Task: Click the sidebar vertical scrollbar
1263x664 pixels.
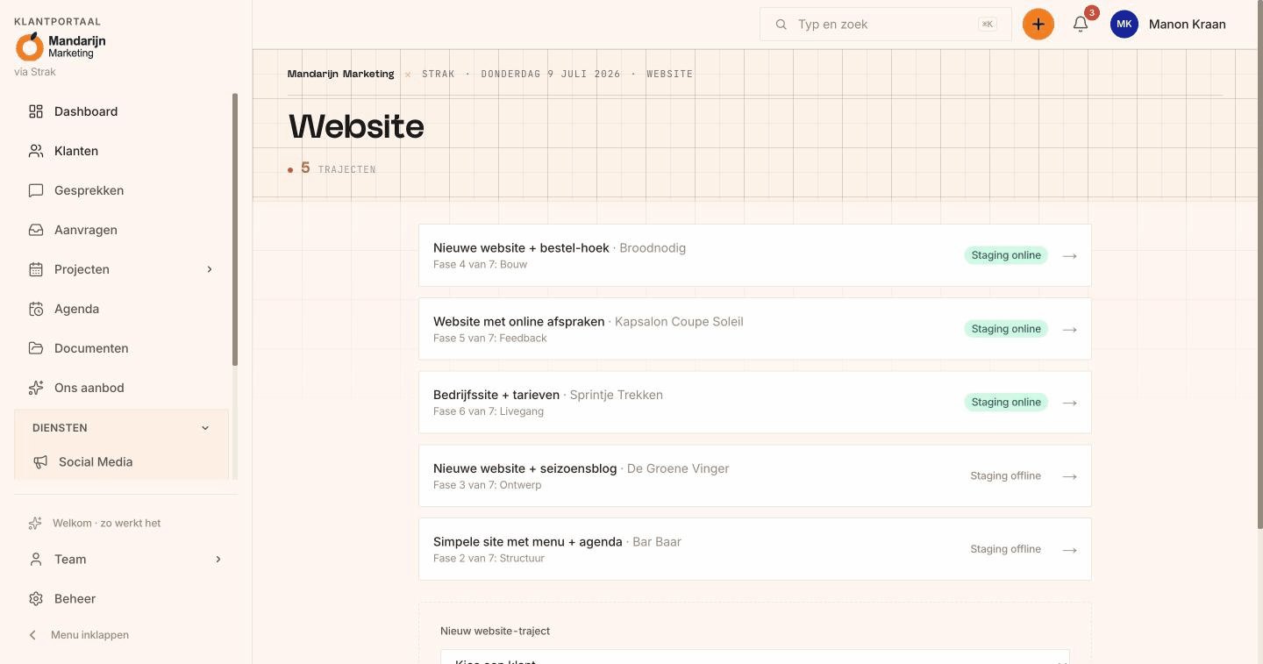Action: pos(235,230)
